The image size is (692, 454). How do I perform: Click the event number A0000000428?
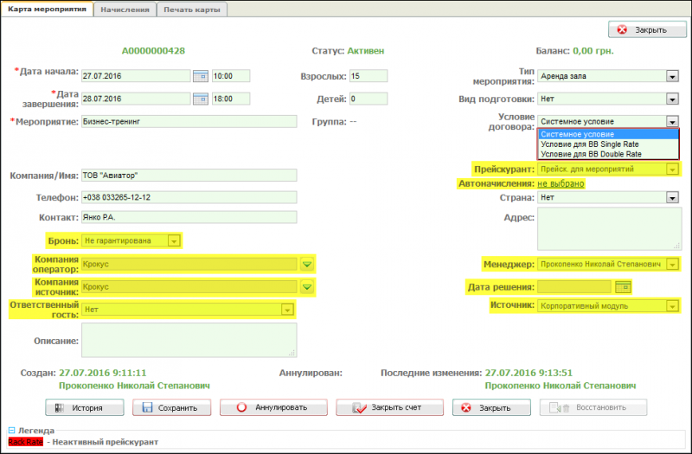coord(153,51)
